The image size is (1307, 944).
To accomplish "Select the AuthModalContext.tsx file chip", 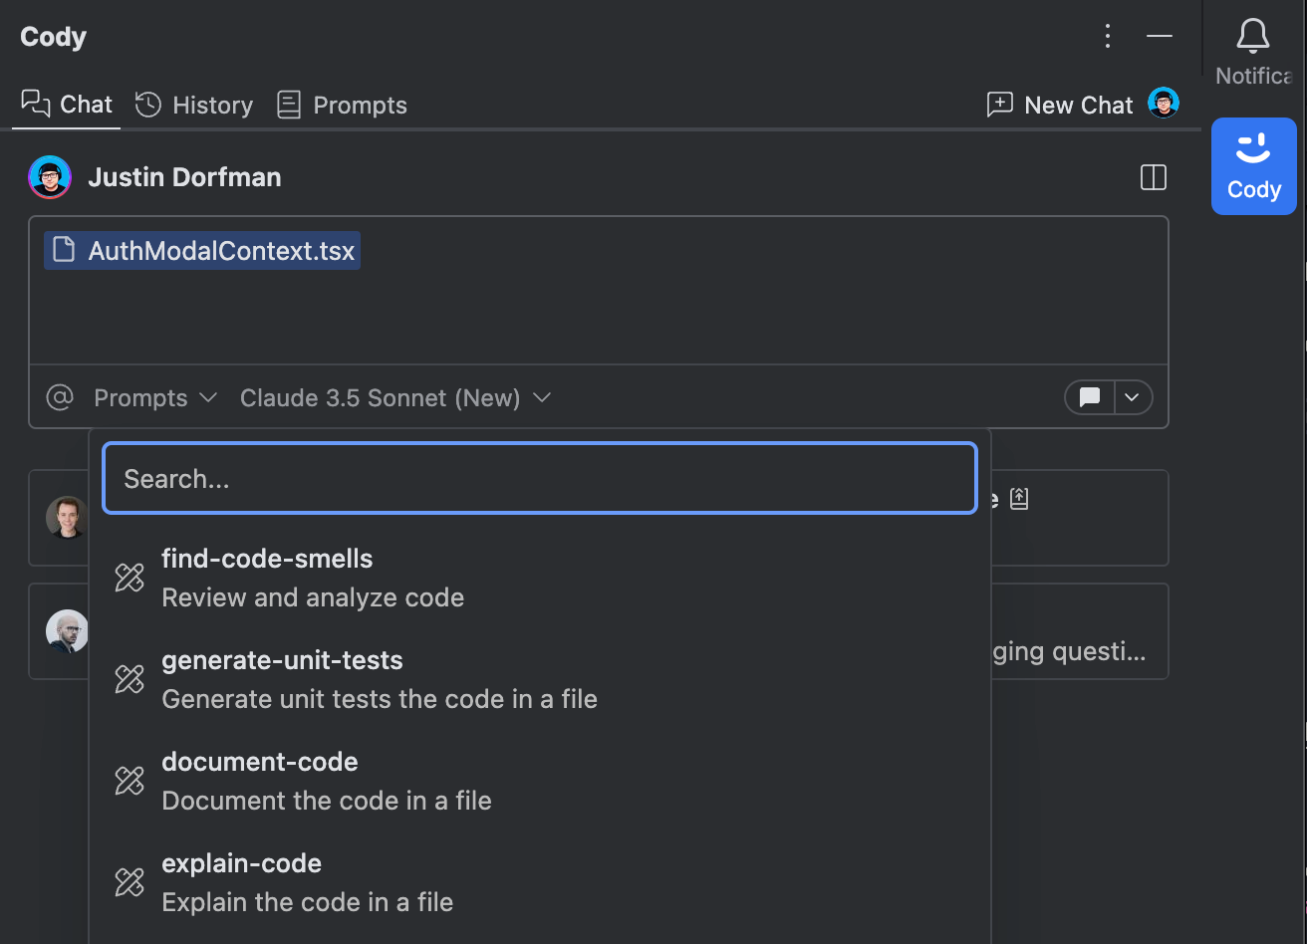I will [202, 250].
